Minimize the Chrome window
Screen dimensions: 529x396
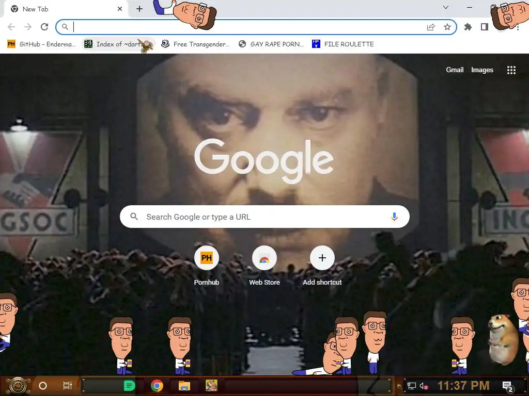[469, 7]
